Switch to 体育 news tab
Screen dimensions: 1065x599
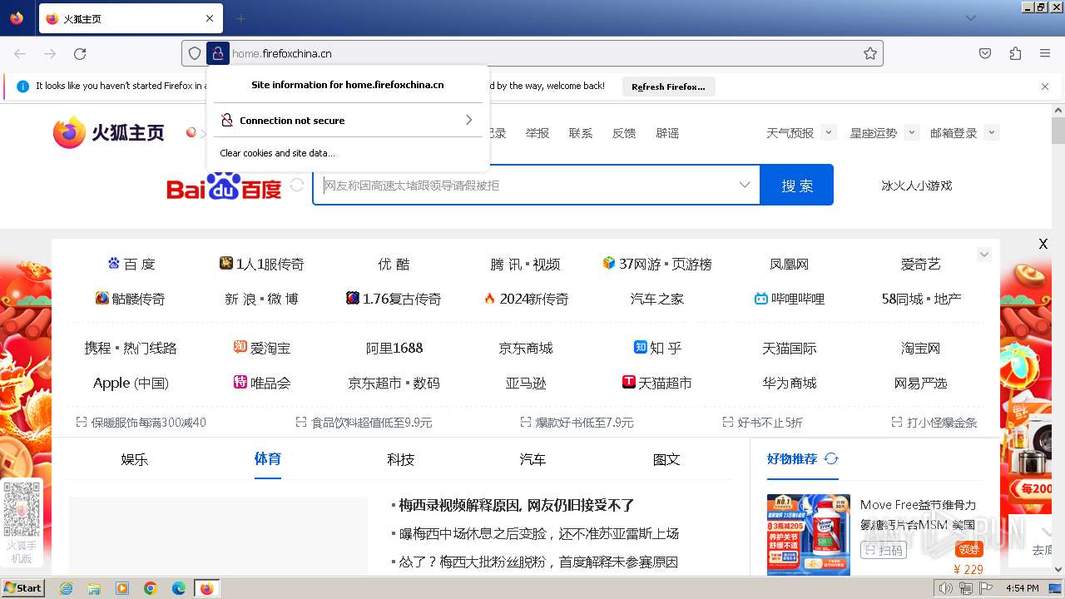click(268, 458)
